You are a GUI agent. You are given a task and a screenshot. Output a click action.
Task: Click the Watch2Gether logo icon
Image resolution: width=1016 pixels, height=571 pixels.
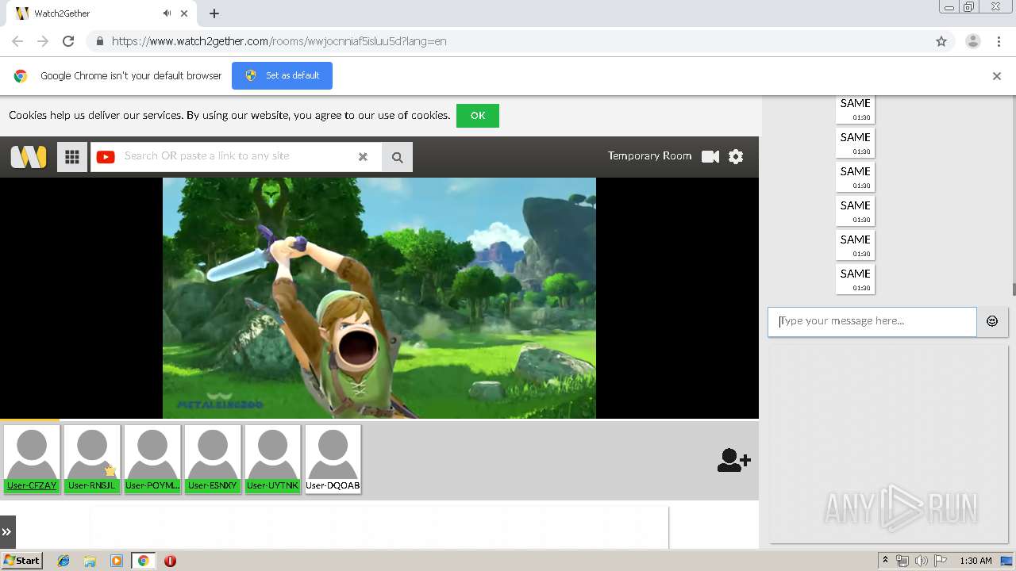29,156
